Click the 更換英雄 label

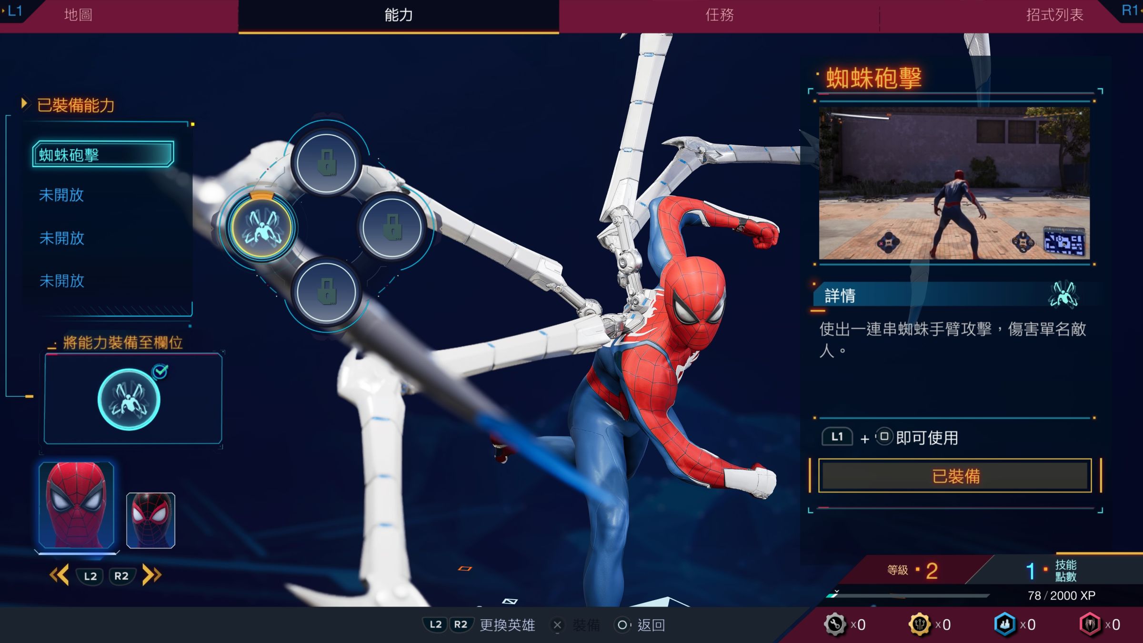pyautogui.click(x=507, y=625)
